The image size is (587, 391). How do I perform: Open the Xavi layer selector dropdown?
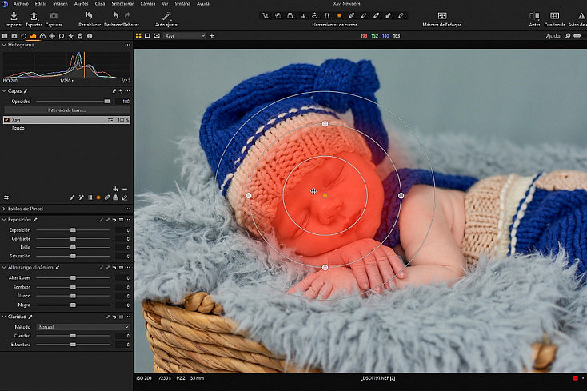click(x=185, y=36)
